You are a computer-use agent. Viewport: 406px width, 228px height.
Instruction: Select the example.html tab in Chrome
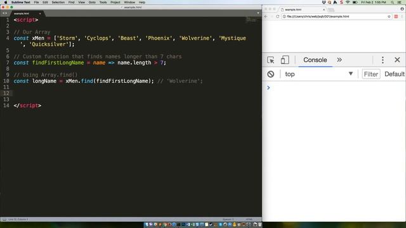pyautogui.click(x=302, y=9)
